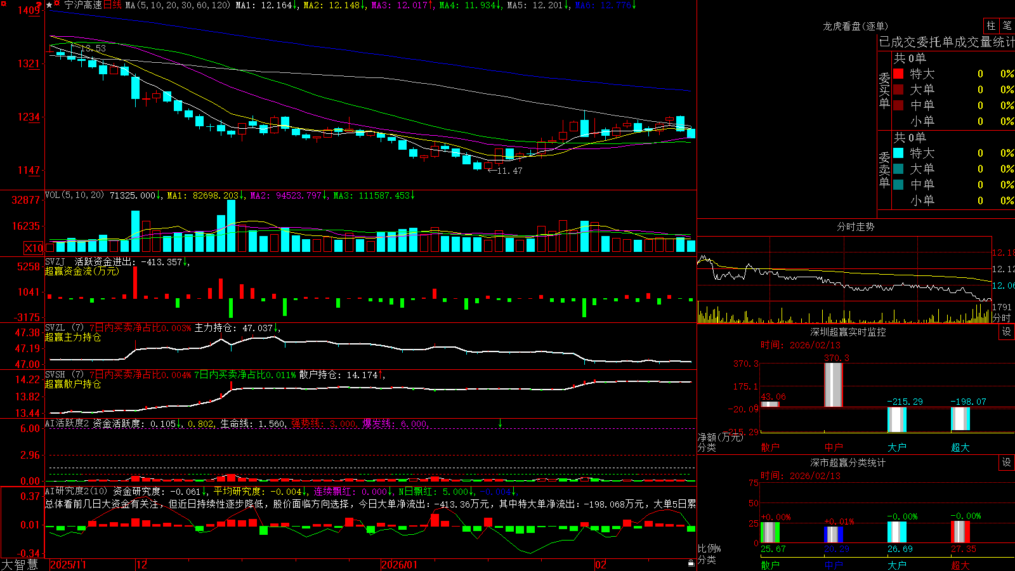Open the AI研究度2(10) indicator label
Viewport: 1015px width, 571px height.
76,491
